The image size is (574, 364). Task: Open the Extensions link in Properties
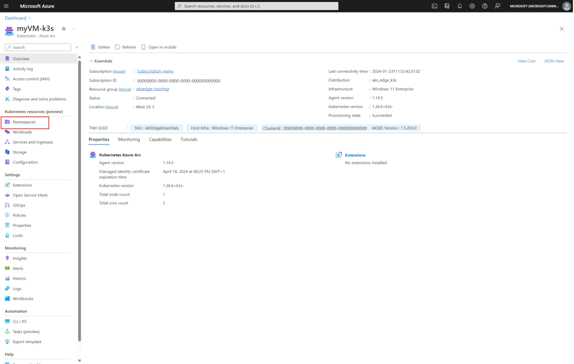[x=355, y=155]
